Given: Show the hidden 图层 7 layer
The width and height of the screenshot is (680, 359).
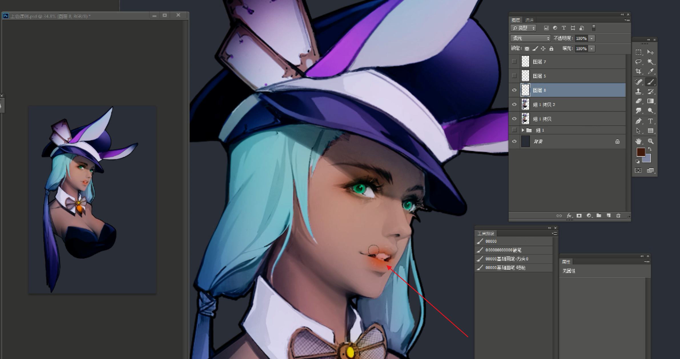Looking at the screenshot, I should [x=514, y=62].
